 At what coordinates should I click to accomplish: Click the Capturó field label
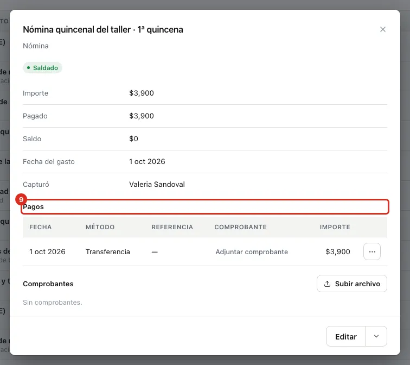tap(36, 184)
